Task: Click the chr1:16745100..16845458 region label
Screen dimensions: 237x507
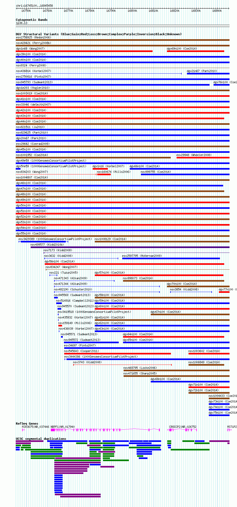Action: click(x=34, y=6)
